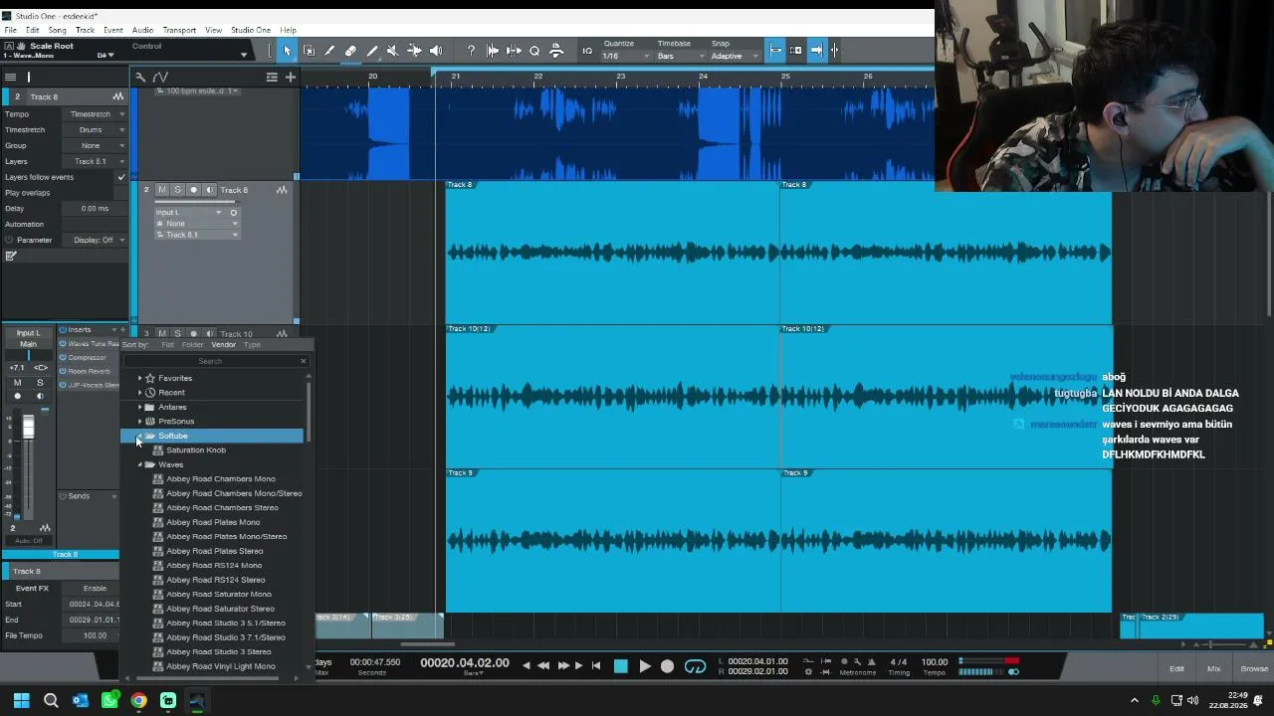Open the Snap Adaptive dropdown

(736, 56)
